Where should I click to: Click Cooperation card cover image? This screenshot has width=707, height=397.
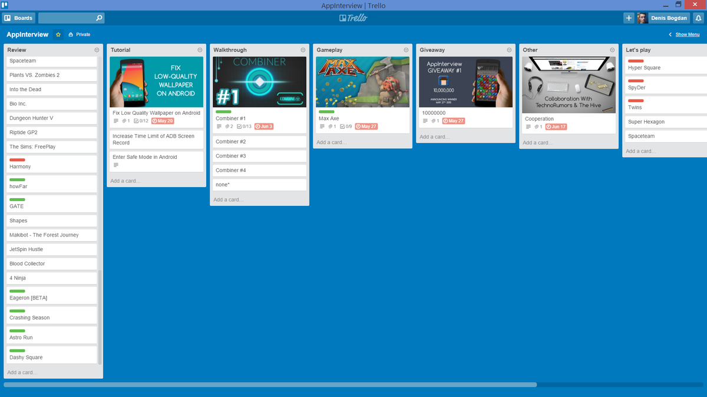(x=569, y=85)
